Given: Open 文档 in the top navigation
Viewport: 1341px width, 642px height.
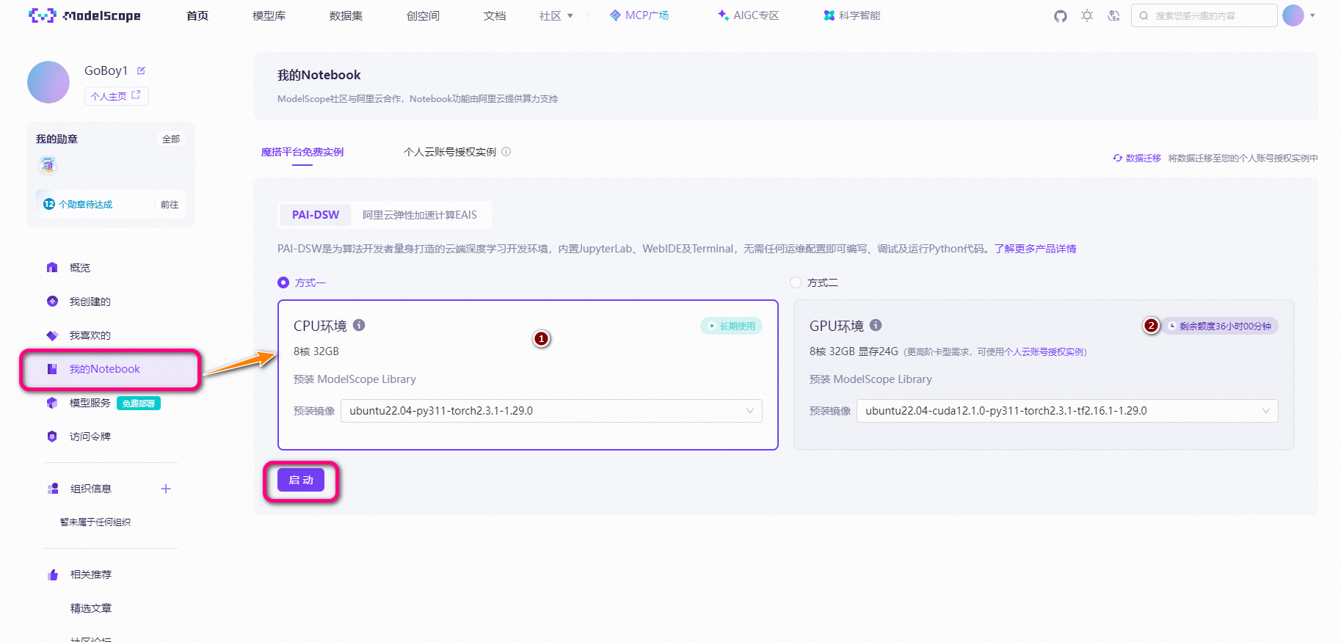Looking at the screenshot, I should point(495,15).
